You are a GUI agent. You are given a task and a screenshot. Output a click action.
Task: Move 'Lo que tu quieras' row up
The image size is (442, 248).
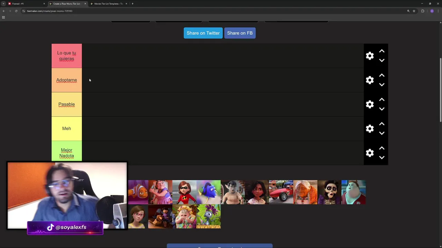click(382, 51)
